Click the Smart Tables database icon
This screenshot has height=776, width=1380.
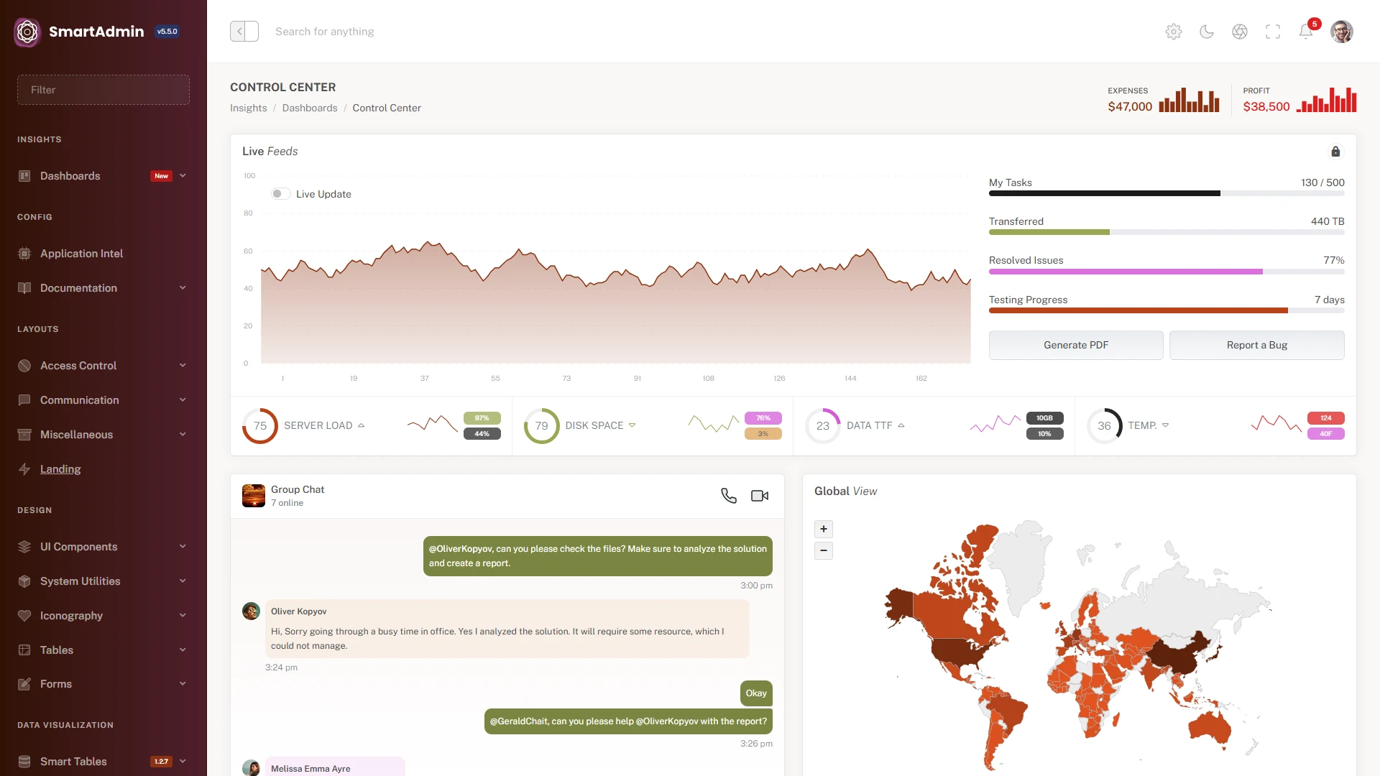tap(24, 762)
